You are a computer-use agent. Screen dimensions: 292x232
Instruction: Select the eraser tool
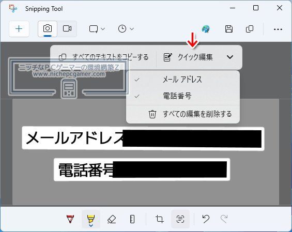112,219
